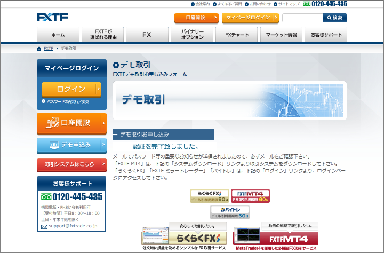Click into the site search field
This screenshot has width=384, height=253.
click(x=303, y=18)
